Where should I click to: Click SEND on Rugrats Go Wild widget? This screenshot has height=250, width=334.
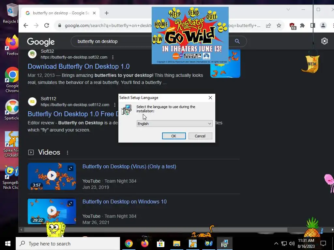coord(193,13)
